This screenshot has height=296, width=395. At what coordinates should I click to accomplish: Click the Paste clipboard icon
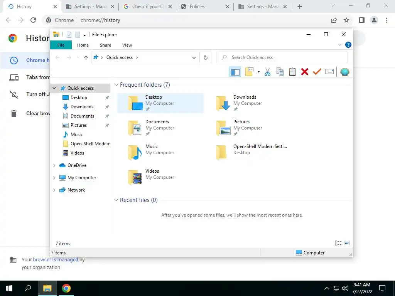(x=292, y=72)
